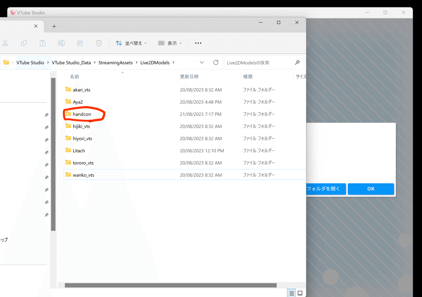Switch to details view layout icon
Viewport: 422px width, 297px height.
(x=292, y=293)
